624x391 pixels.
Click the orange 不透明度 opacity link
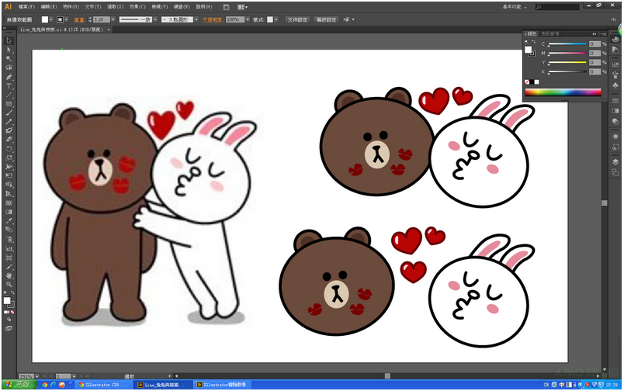pos(212,19)
